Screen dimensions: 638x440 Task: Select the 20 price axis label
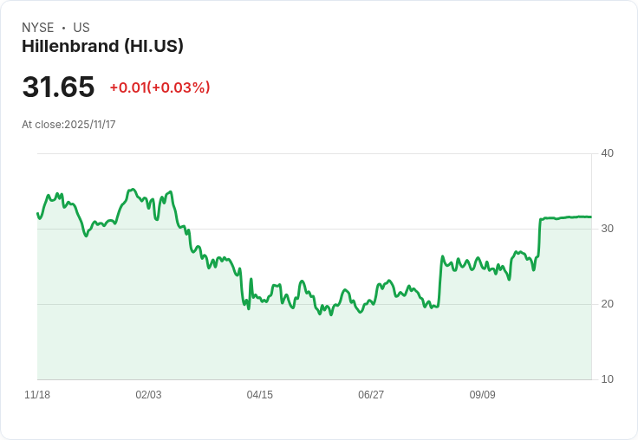(607, 304)
